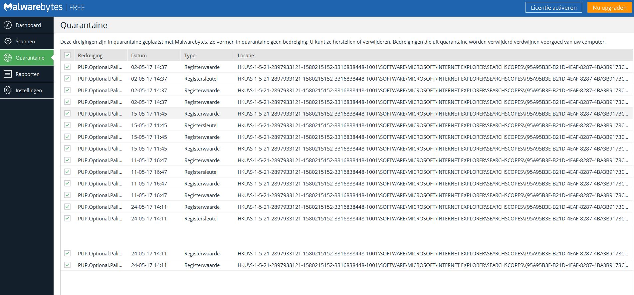Click the Licentie activeren button
This screenshot has width=634, height=295.
tap(553, 7)
